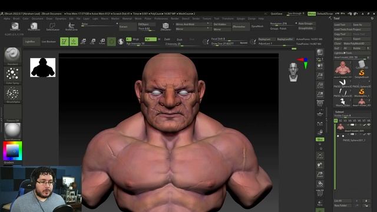This screenshot has width=377, height=212.
Task: Select the KnifeCurve brush icon
Action: coord(71,26)
